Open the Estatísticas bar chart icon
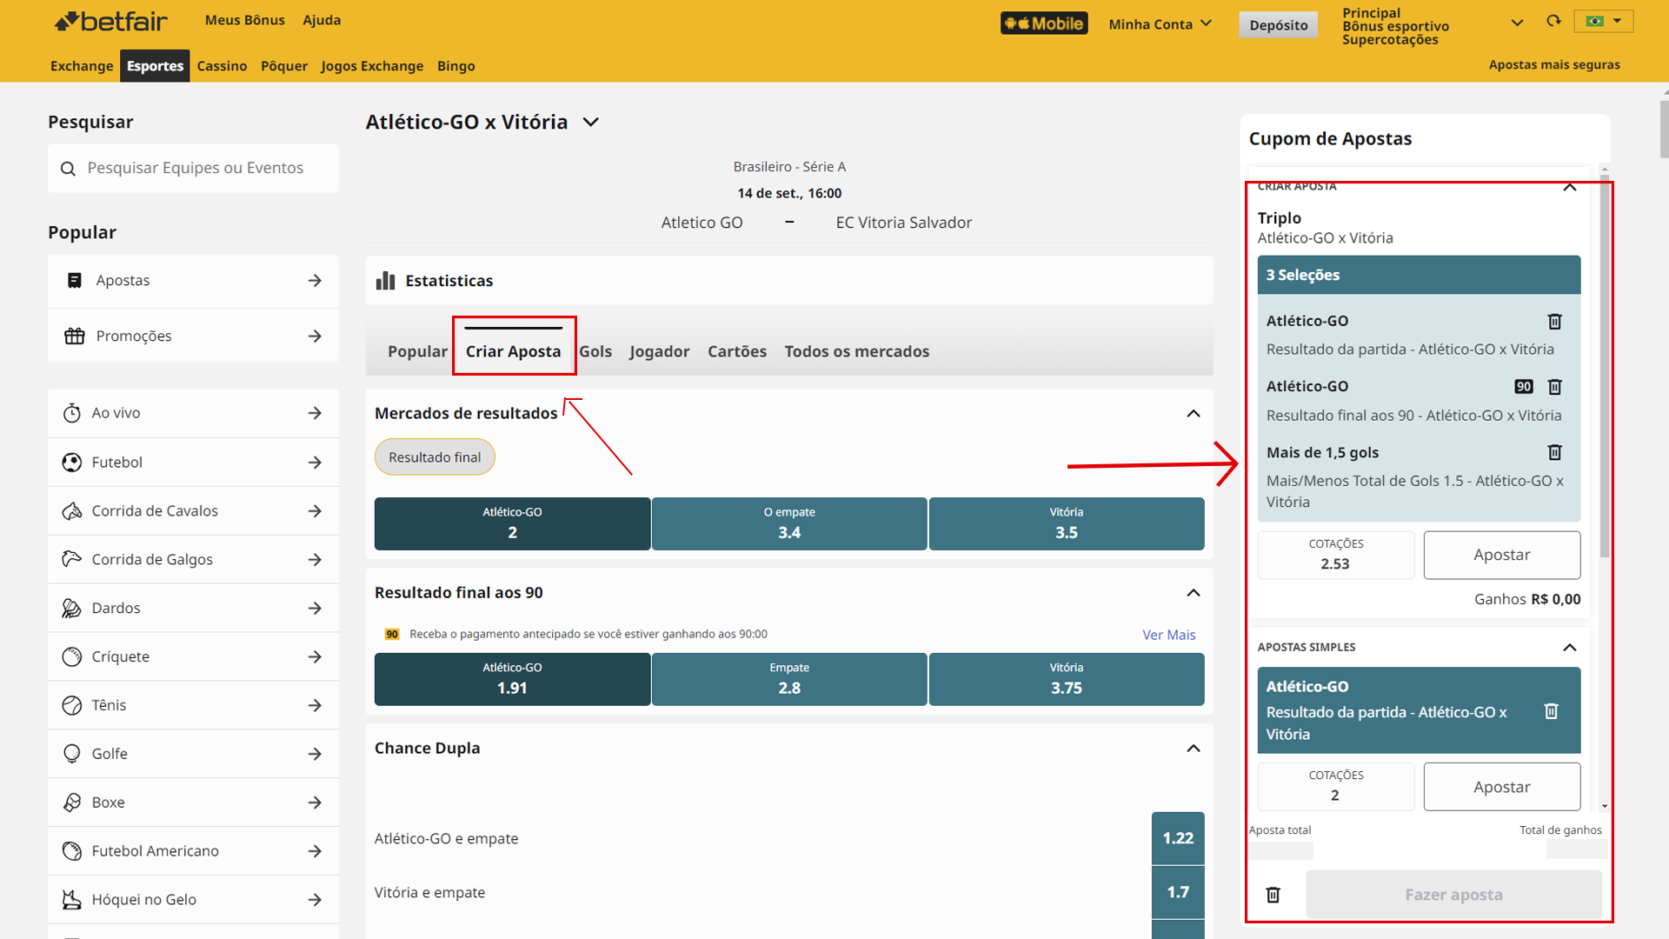This screenshot has height=939, width=1669. (386, 281)
